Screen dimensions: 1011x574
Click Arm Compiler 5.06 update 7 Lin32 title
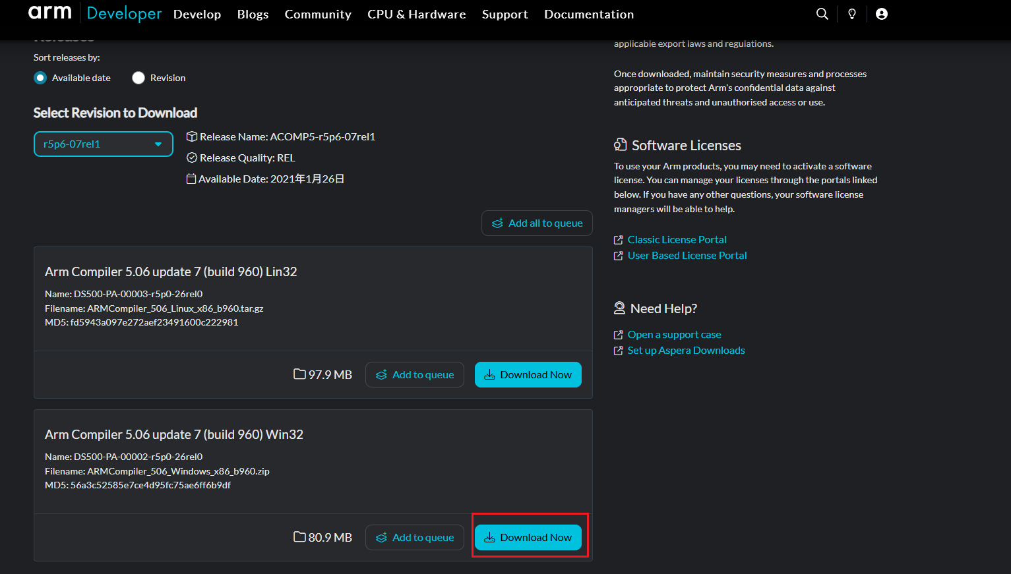[x=171, y=272]
